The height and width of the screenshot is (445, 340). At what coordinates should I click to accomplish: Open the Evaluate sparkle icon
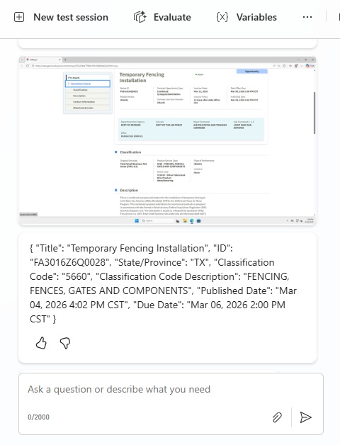[x=140, y=17]
